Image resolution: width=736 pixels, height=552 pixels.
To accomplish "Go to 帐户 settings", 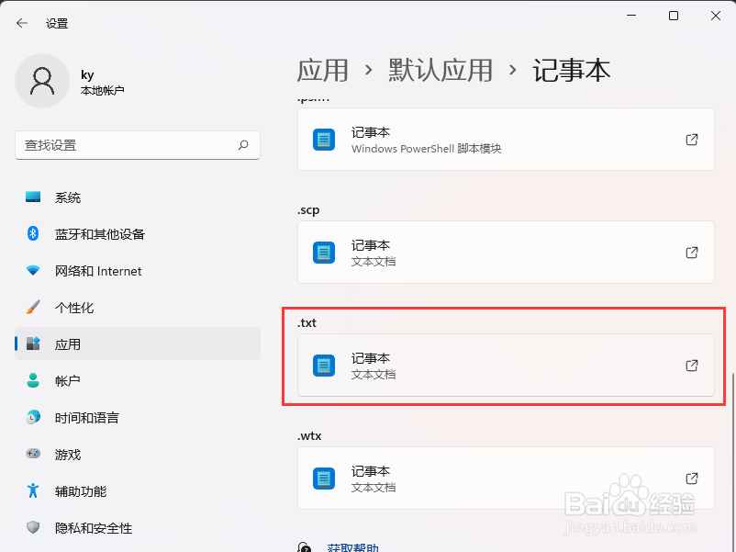I will (x=67, y=381).
